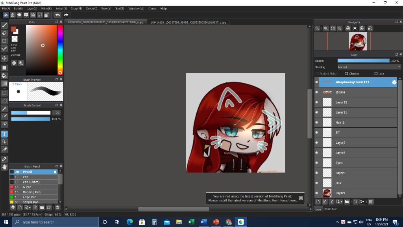Click the add folder icon in Layer panel
The height and width of the screenshot is (227, 403).
pos(347,201)
